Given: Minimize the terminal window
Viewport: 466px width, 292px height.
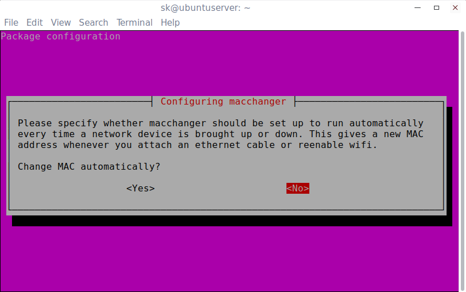Looking at the screenshot, I should (417, 8).
